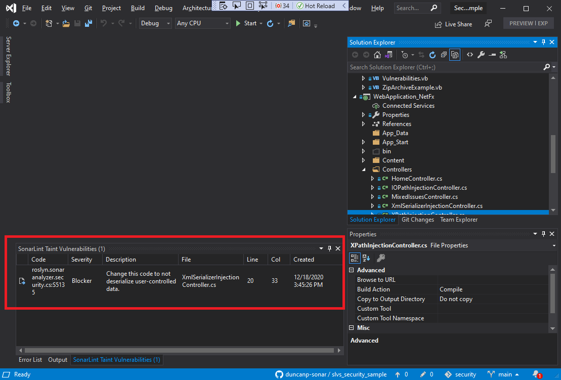Switch to the Error List tab
This screenshot has height=380, width=561.
[x=30, y=360]
